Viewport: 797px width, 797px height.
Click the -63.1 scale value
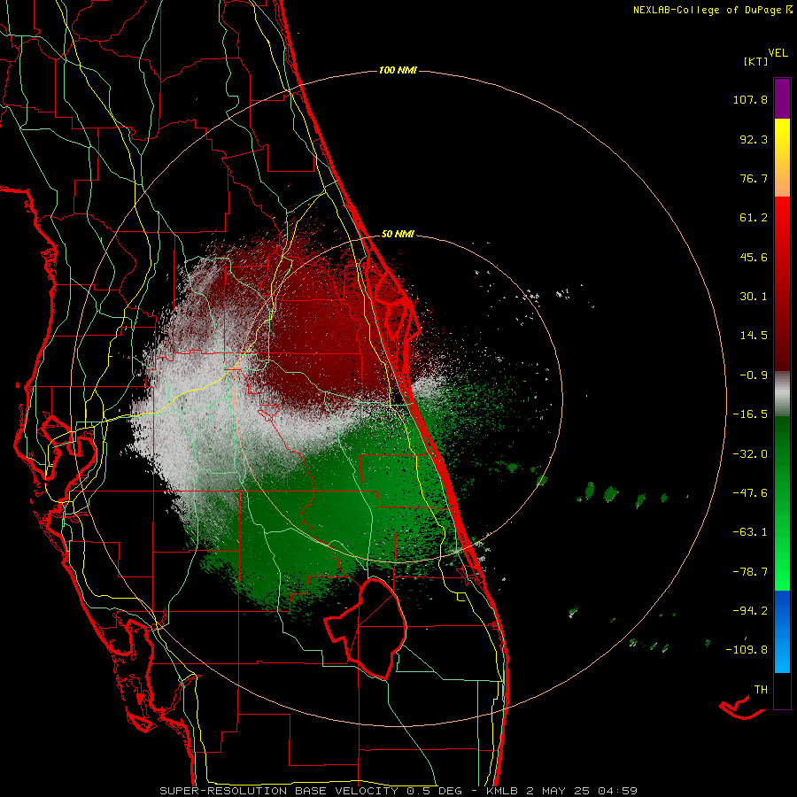coord(750,532)
